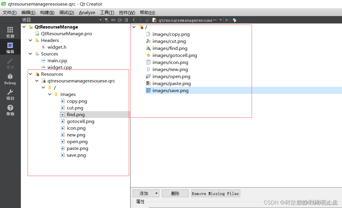Collapse the Sources folder

coord(31,54)
